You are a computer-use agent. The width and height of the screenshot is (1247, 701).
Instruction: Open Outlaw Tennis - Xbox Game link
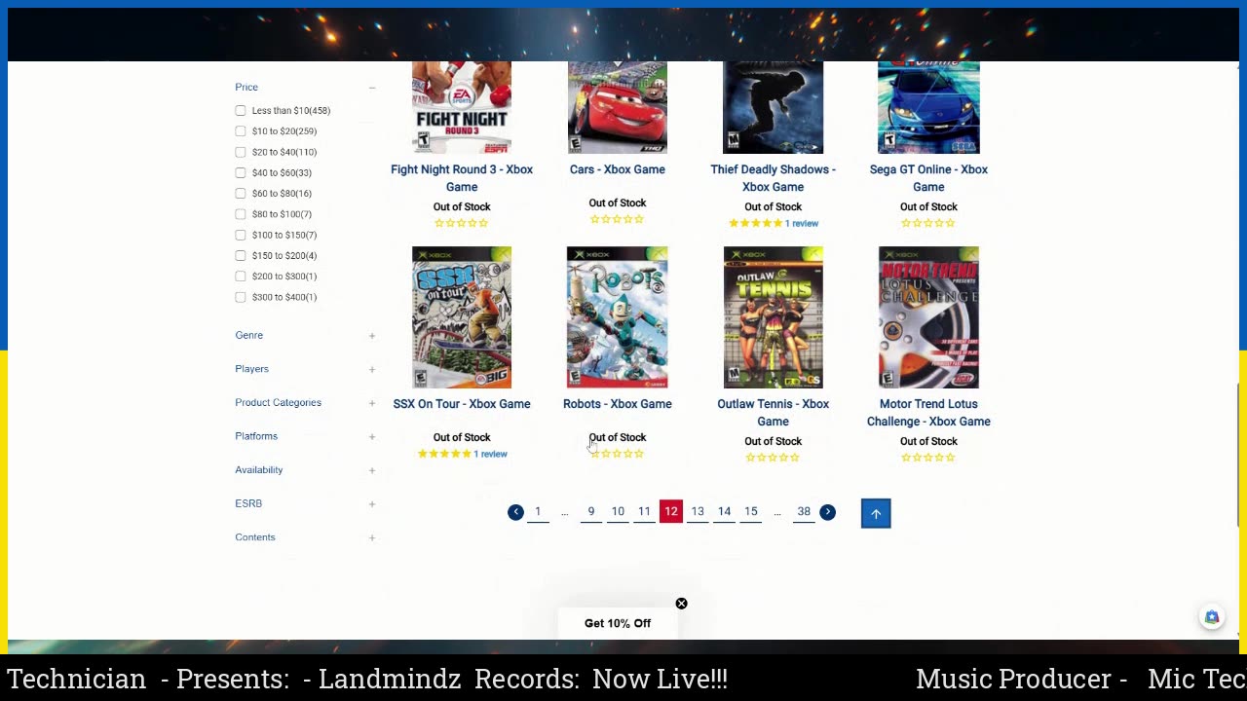773,413
